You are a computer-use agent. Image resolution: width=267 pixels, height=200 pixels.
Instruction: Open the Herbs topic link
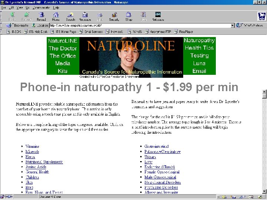(x=30, y=157)
